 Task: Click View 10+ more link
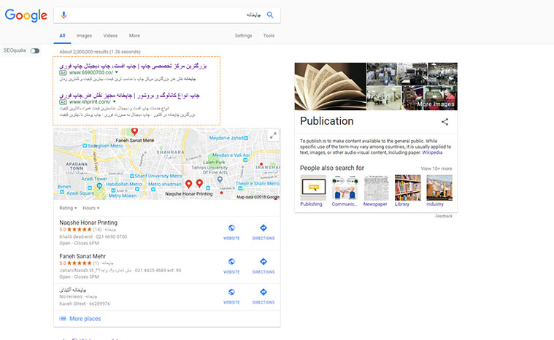[436, 169]
